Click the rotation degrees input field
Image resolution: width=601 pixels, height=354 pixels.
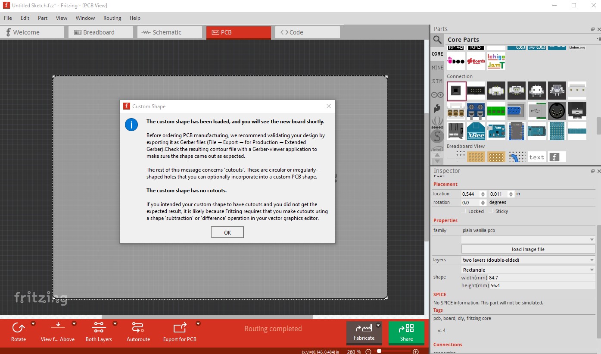pos(471,202)
